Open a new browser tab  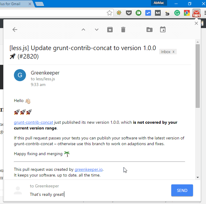[40, 4]
